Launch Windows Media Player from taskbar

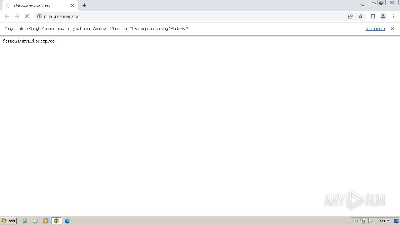pos(46,221)
